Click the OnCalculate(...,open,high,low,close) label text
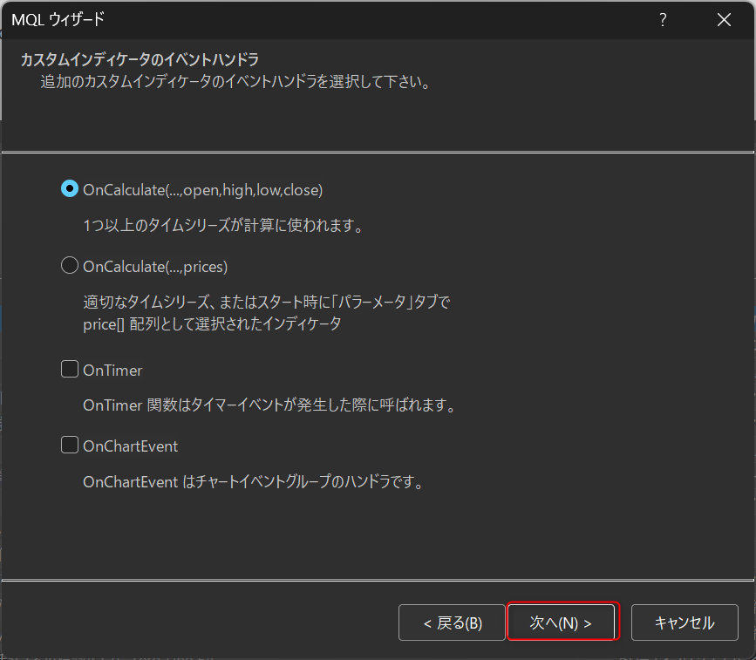756x660 pixels. point(202,189)
